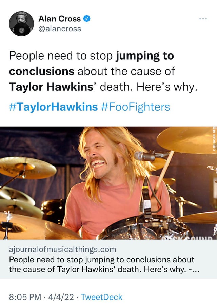The width and height of the screenshot is (217, 308).
Task: Open the @alancross handle
Action: (60, 29)
